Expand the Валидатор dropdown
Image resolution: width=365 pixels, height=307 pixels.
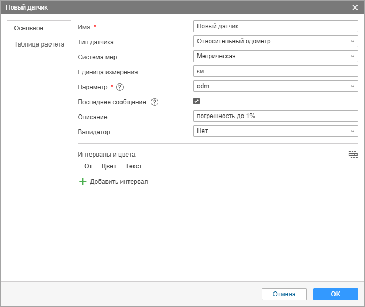coord(276,131)
